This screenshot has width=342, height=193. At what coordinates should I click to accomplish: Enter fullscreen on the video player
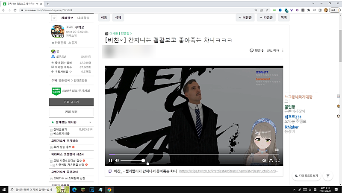tap(277, 161)
